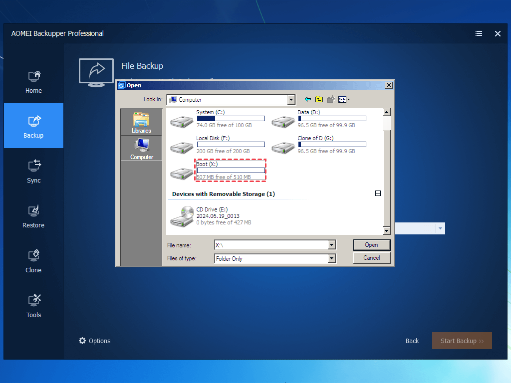
Task: Open the View menu dropdown
Action: [344, 99]
